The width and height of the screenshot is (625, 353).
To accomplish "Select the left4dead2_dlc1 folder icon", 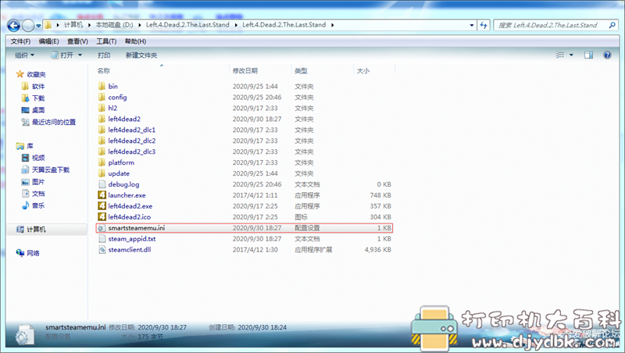I will click(102, 130).
